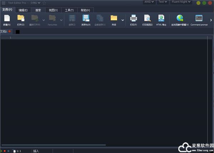Viewport: 214px width, 153px height.
Task: Click the Print (打印) icon
Action: 133,18
